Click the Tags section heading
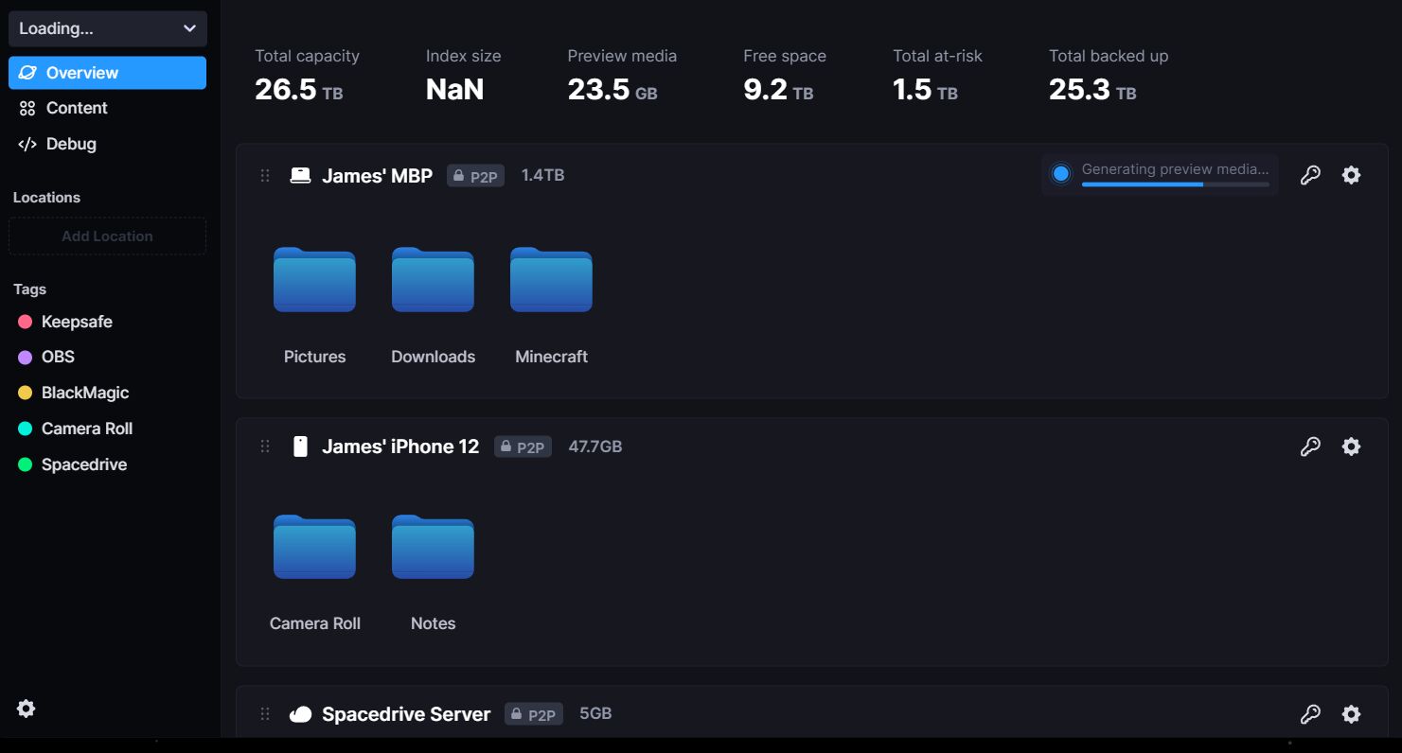This screenshot has height=753, width=1402. [x=29, y=289]
